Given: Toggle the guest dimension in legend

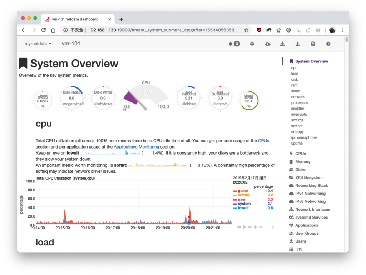Looking at the screenshot, I should [243, 191].
